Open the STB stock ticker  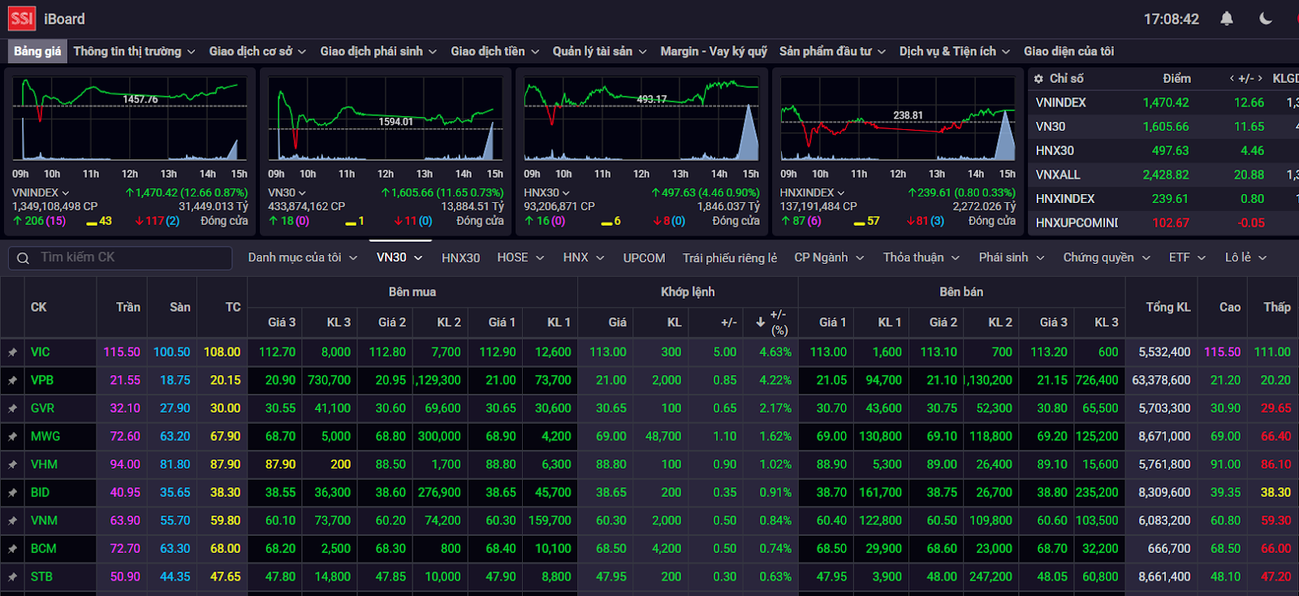[x=41, y=577]
